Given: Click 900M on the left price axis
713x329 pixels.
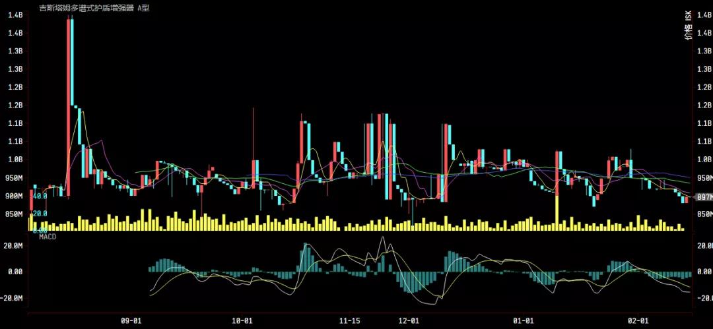Looking at the screenshot, I should [13, 196].
